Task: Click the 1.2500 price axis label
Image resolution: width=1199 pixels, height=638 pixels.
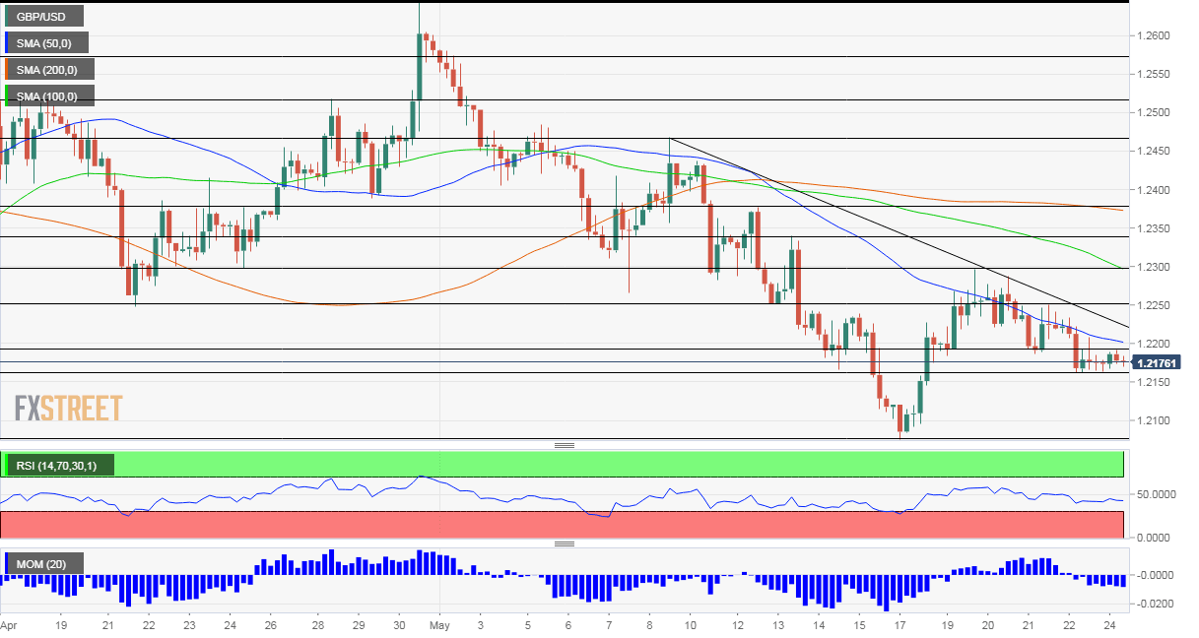Action: pos(1156,112)
